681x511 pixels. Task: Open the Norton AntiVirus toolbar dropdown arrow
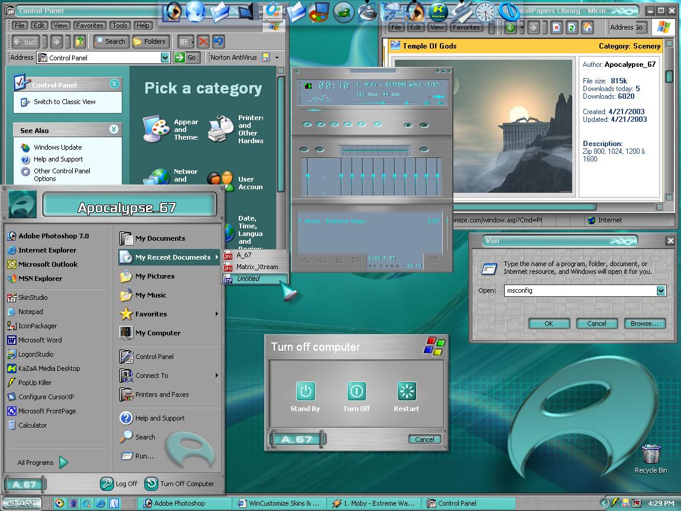[277, 57]
